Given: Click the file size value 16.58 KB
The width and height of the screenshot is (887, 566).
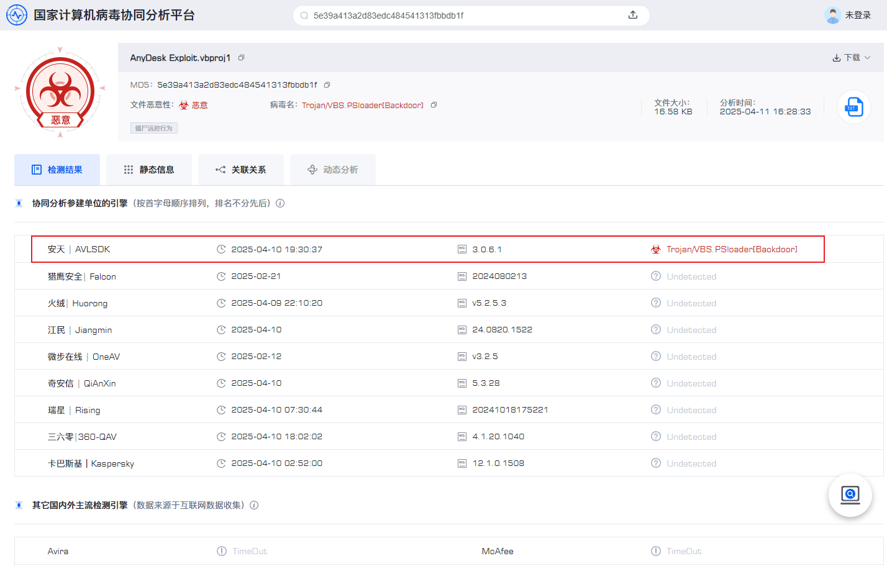Looking at the screenshot, I should point(673,112).
